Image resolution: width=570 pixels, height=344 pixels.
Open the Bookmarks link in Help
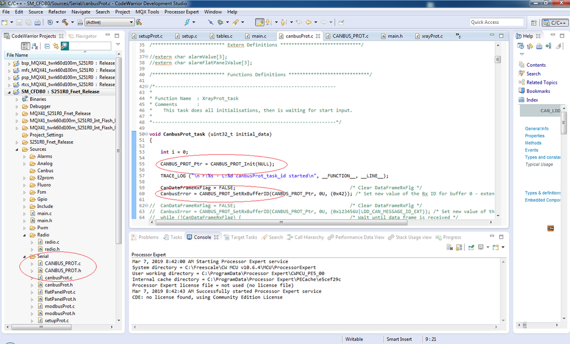tap(538, 91)
